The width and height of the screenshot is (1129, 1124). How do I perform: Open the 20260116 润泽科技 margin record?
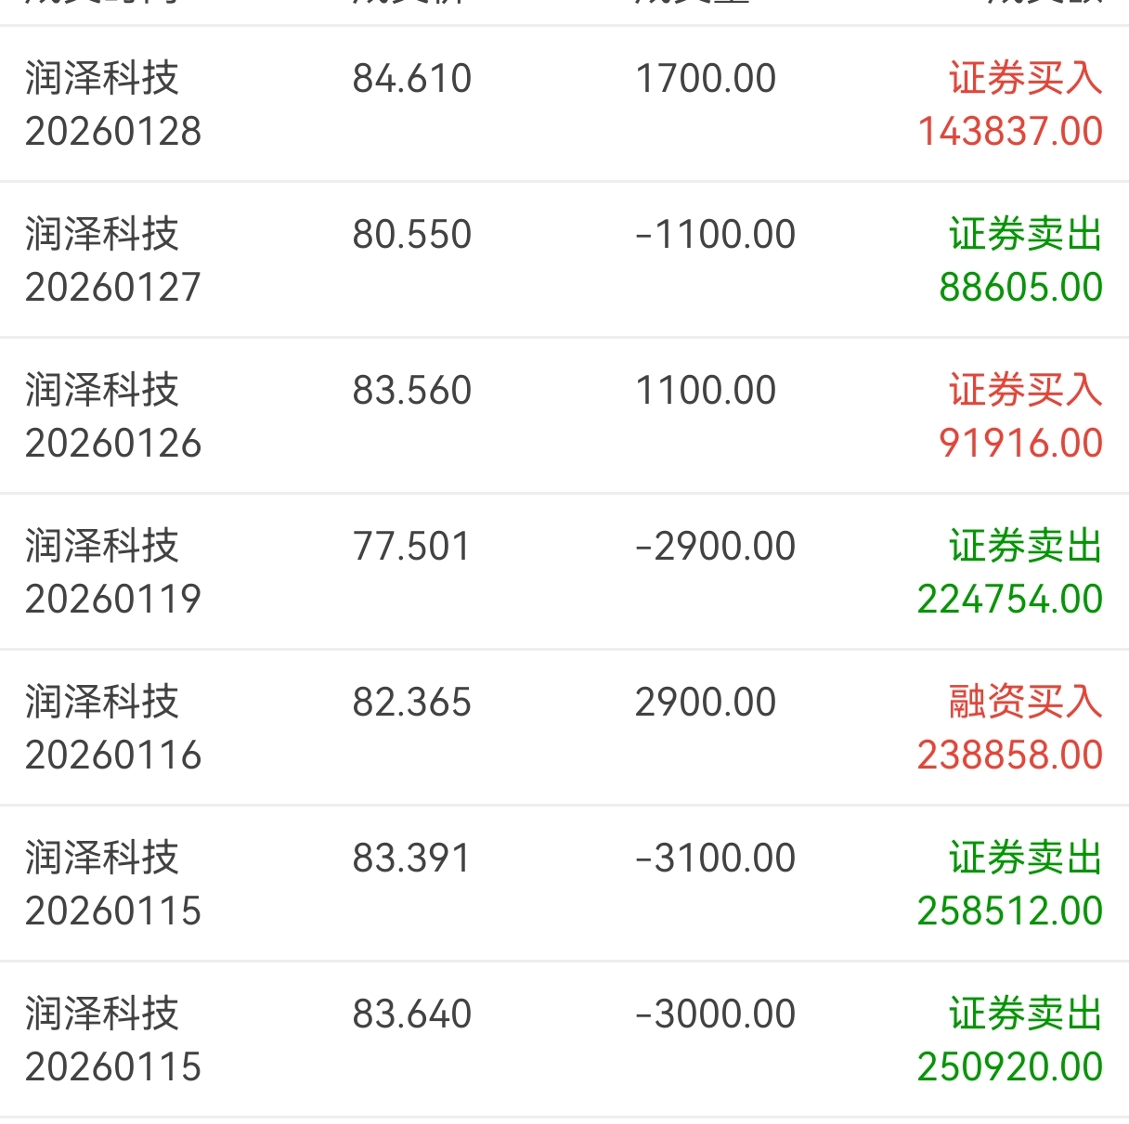tap(564, 728)
